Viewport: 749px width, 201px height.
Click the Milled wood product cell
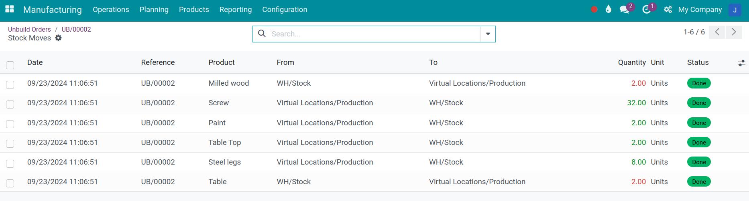tap(229, 83)
